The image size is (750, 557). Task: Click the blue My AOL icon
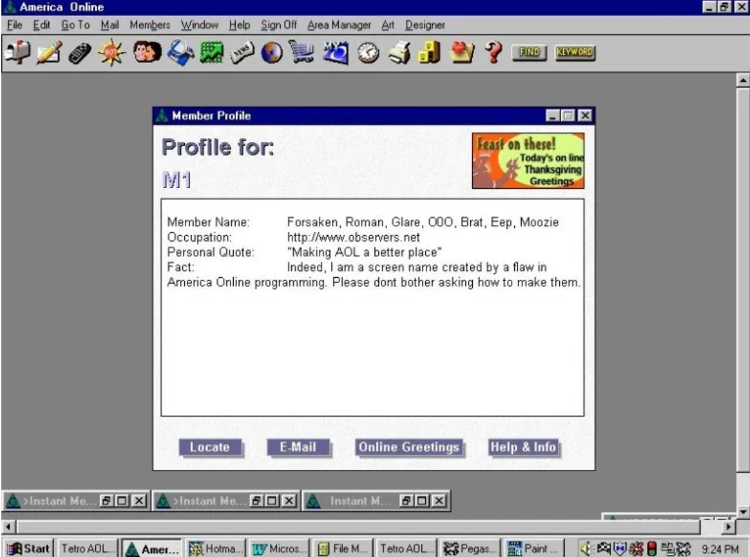coord(335,52)
